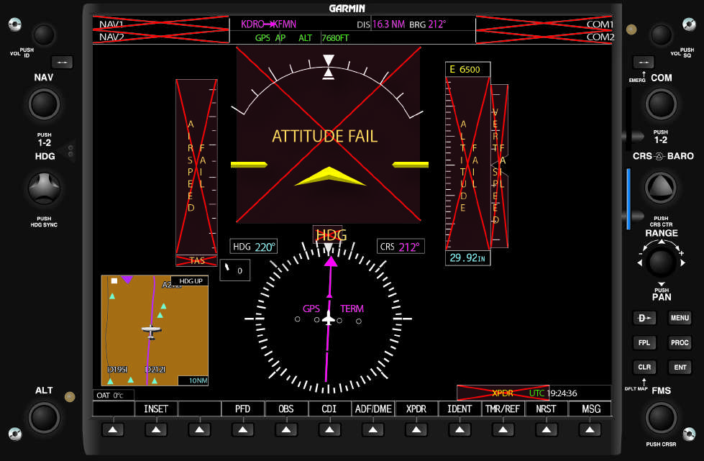Push the RANGE joystick knob
Image resolution: width=704 pixels, height=461 pixels.
(661, 263)
